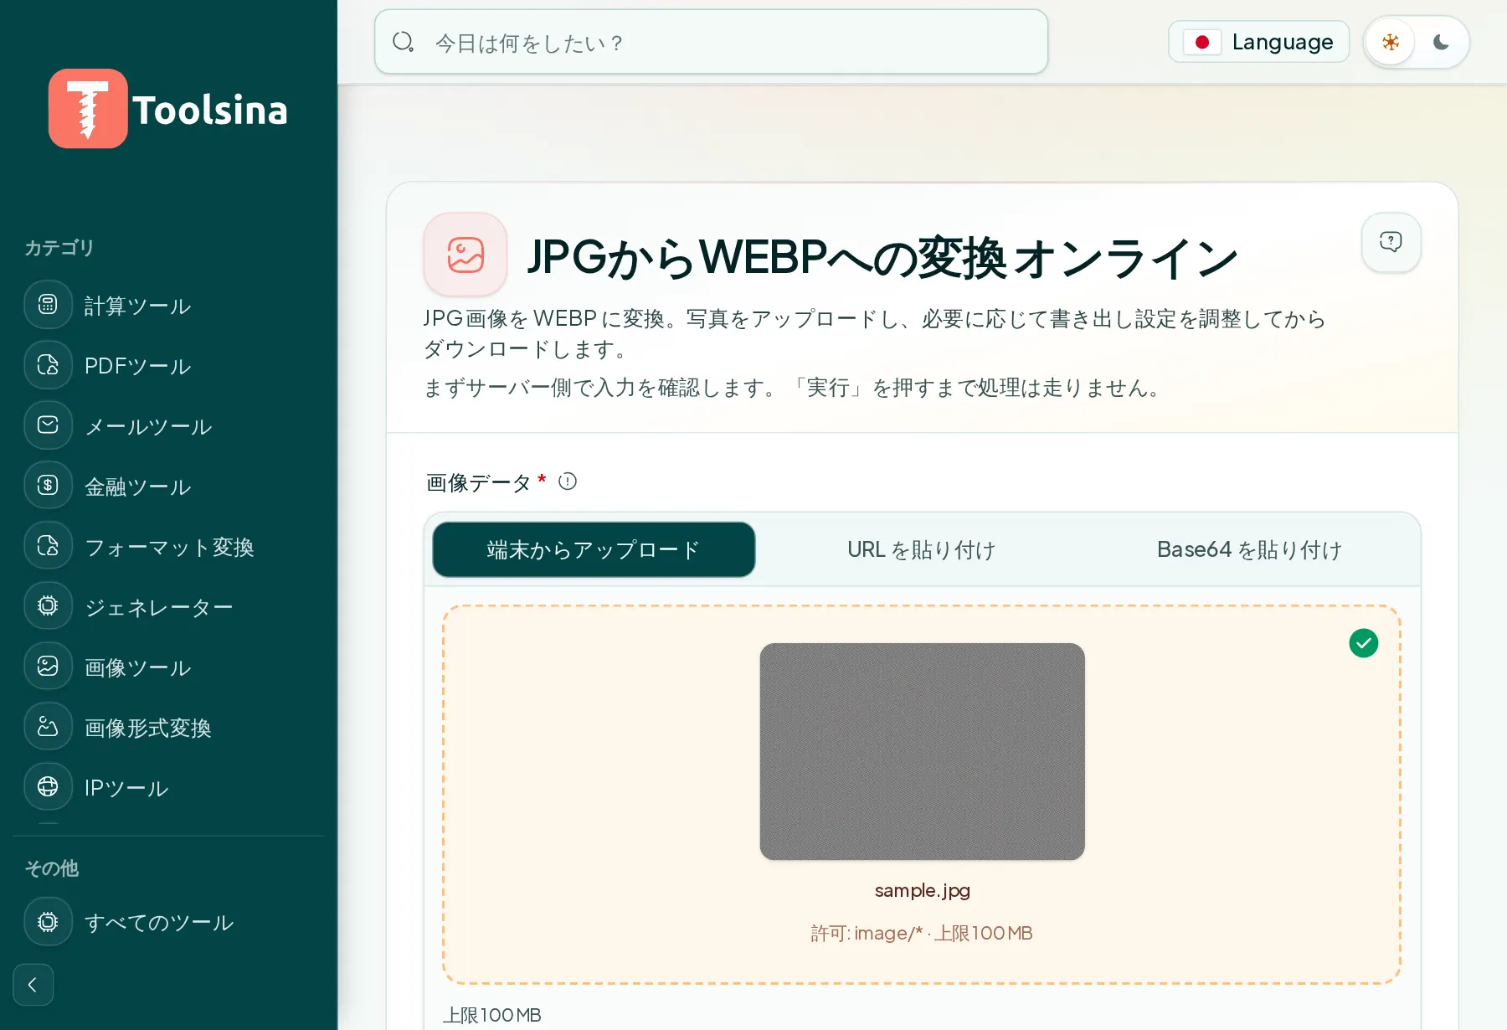Click the 許可: image/* · 上限 100 MB text
Screen dimensions: 1507x1030
click(x=922, y=933)
